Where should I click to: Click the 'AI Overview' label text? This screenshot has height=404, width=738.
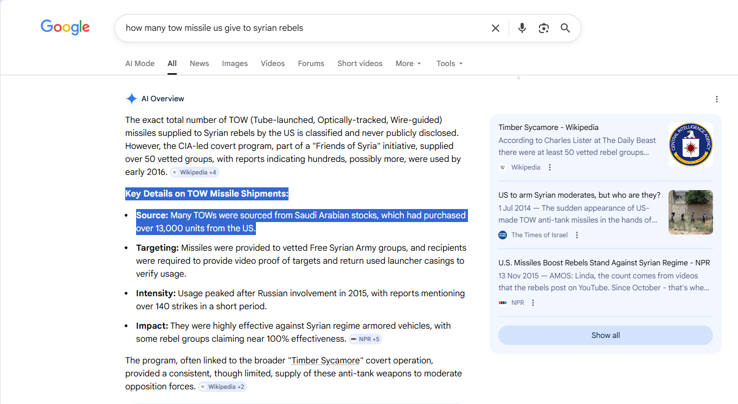163,99
